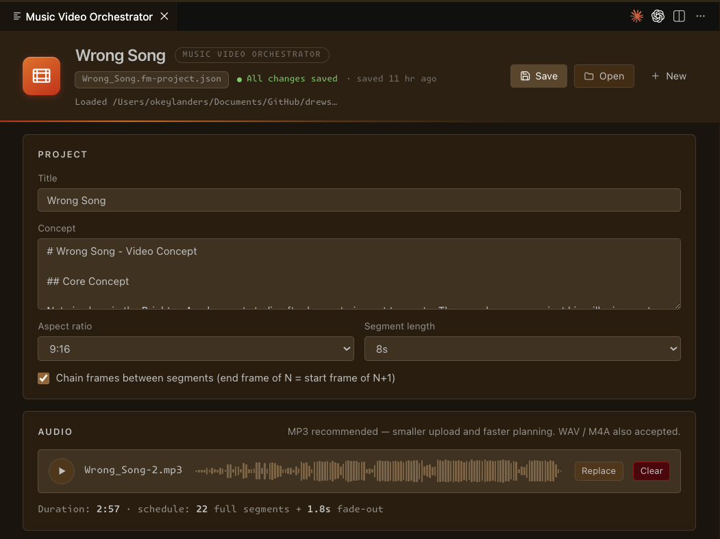Clear the loaded audio file

(x=651, y=471)
